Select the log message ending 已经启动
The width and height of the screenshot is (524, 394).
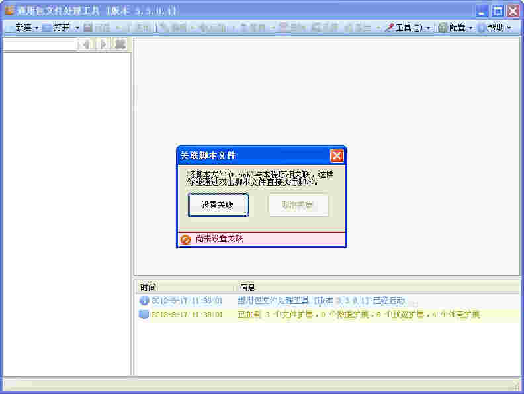click(x=322, y=301)
